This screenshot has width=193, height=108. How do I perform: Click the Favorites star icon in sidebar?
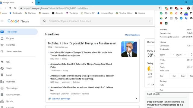(x=2, y=45)
